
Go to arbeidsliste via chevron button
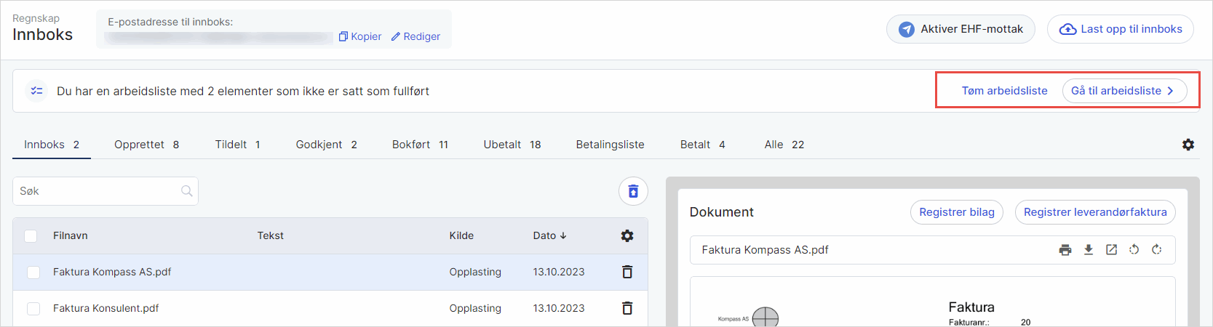1124,91
